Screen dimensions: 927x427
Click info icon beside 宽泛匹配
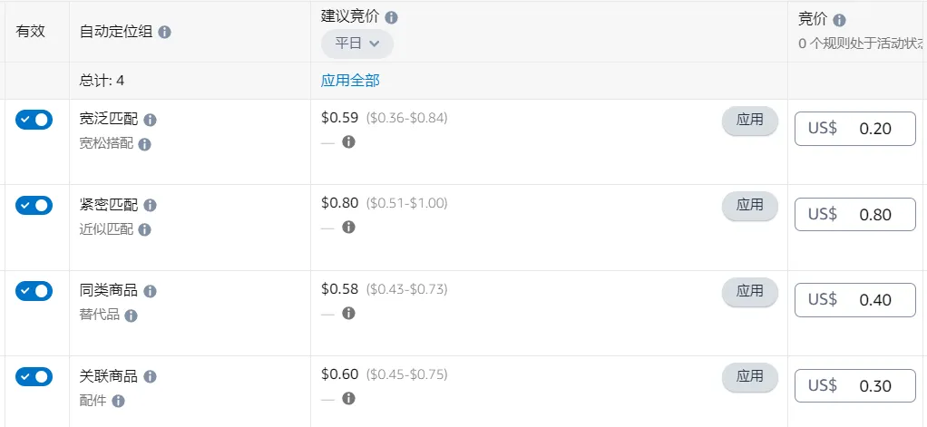coord(151,120)
